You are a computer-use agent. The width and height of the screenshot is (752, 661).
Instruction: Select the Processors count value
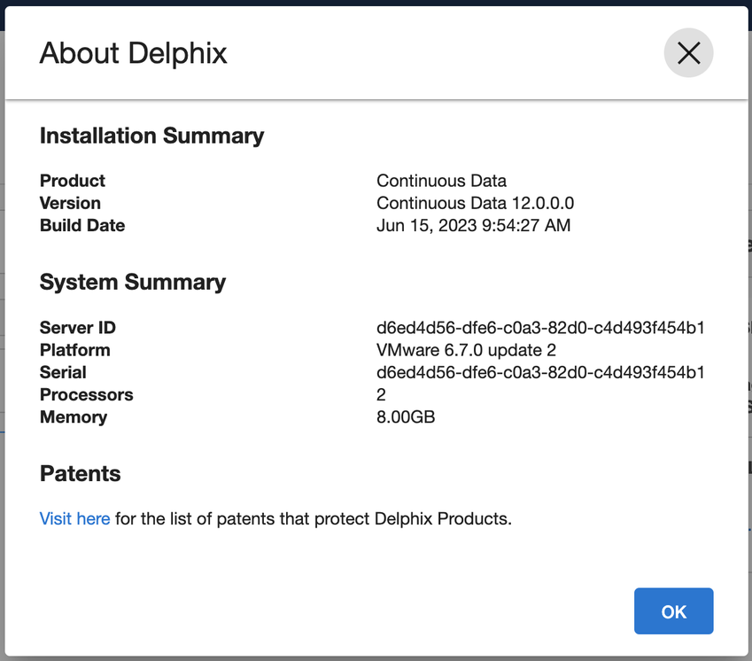click(381, 394)
